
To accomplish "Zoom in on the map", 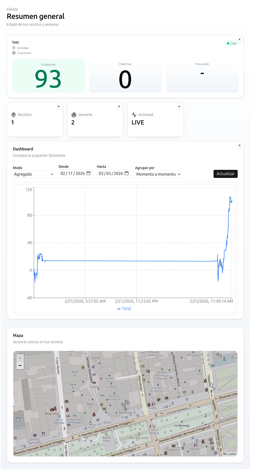I will point(20,358).
